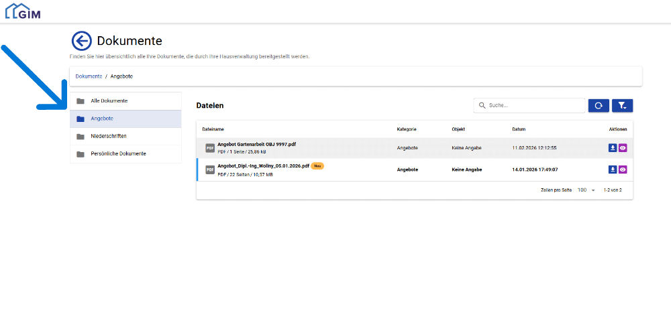Click the Dokumente breadcrumb link
The image size is (671, 335).
89,76
